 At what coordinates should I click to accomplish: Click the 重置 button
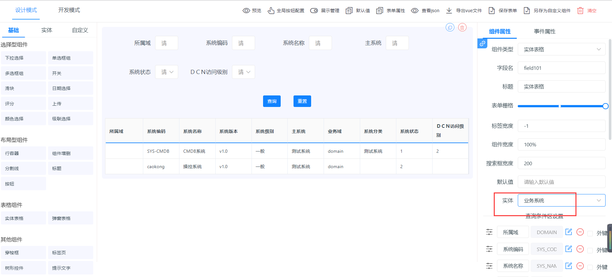tap(302, 101)
